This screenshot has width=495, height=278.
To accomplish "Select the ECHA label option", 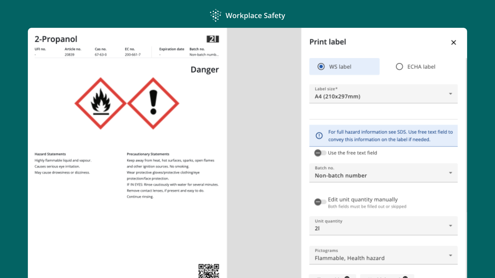I will click(x=399, y=67).
